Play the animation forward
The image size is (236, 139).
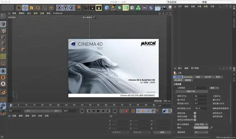[99, 111]
